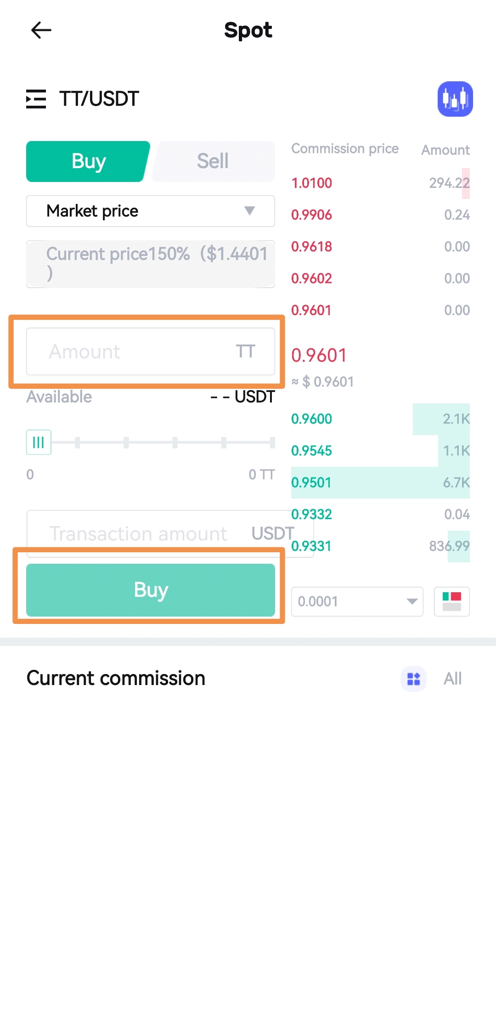Switch order book display layout icon

click(451, 601)
